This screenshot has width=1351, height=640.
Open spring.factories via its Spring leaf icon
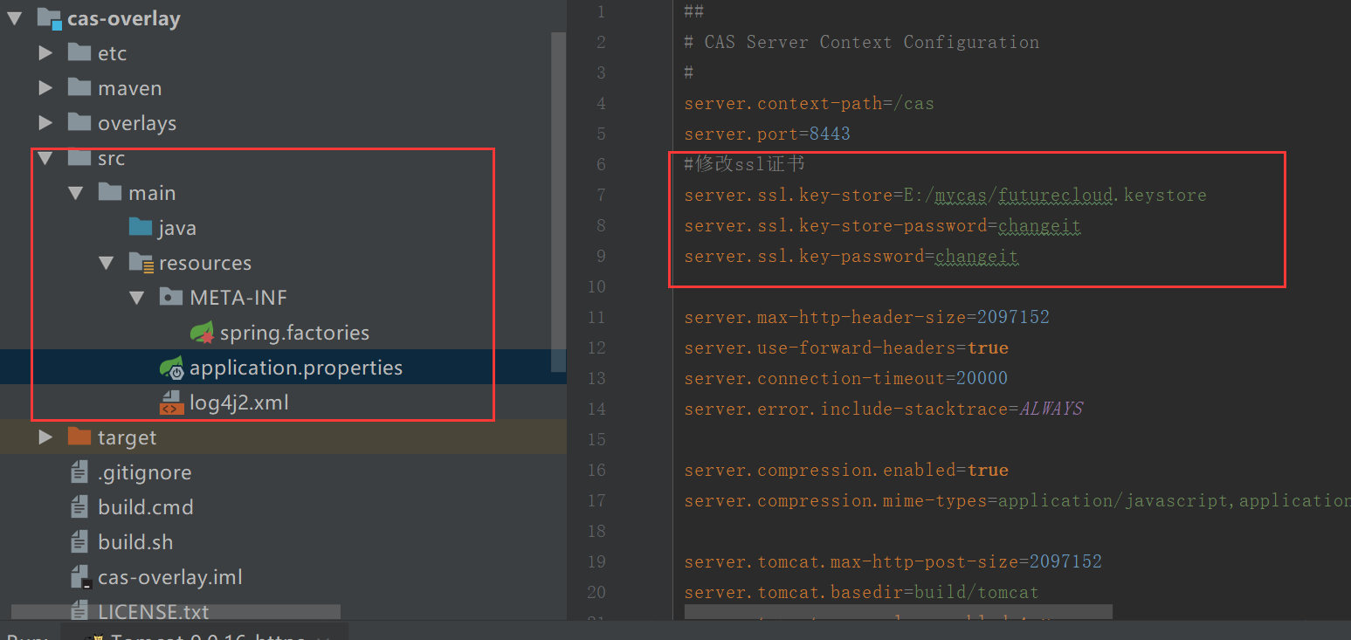pyautogui.click(x=202, y=332)
